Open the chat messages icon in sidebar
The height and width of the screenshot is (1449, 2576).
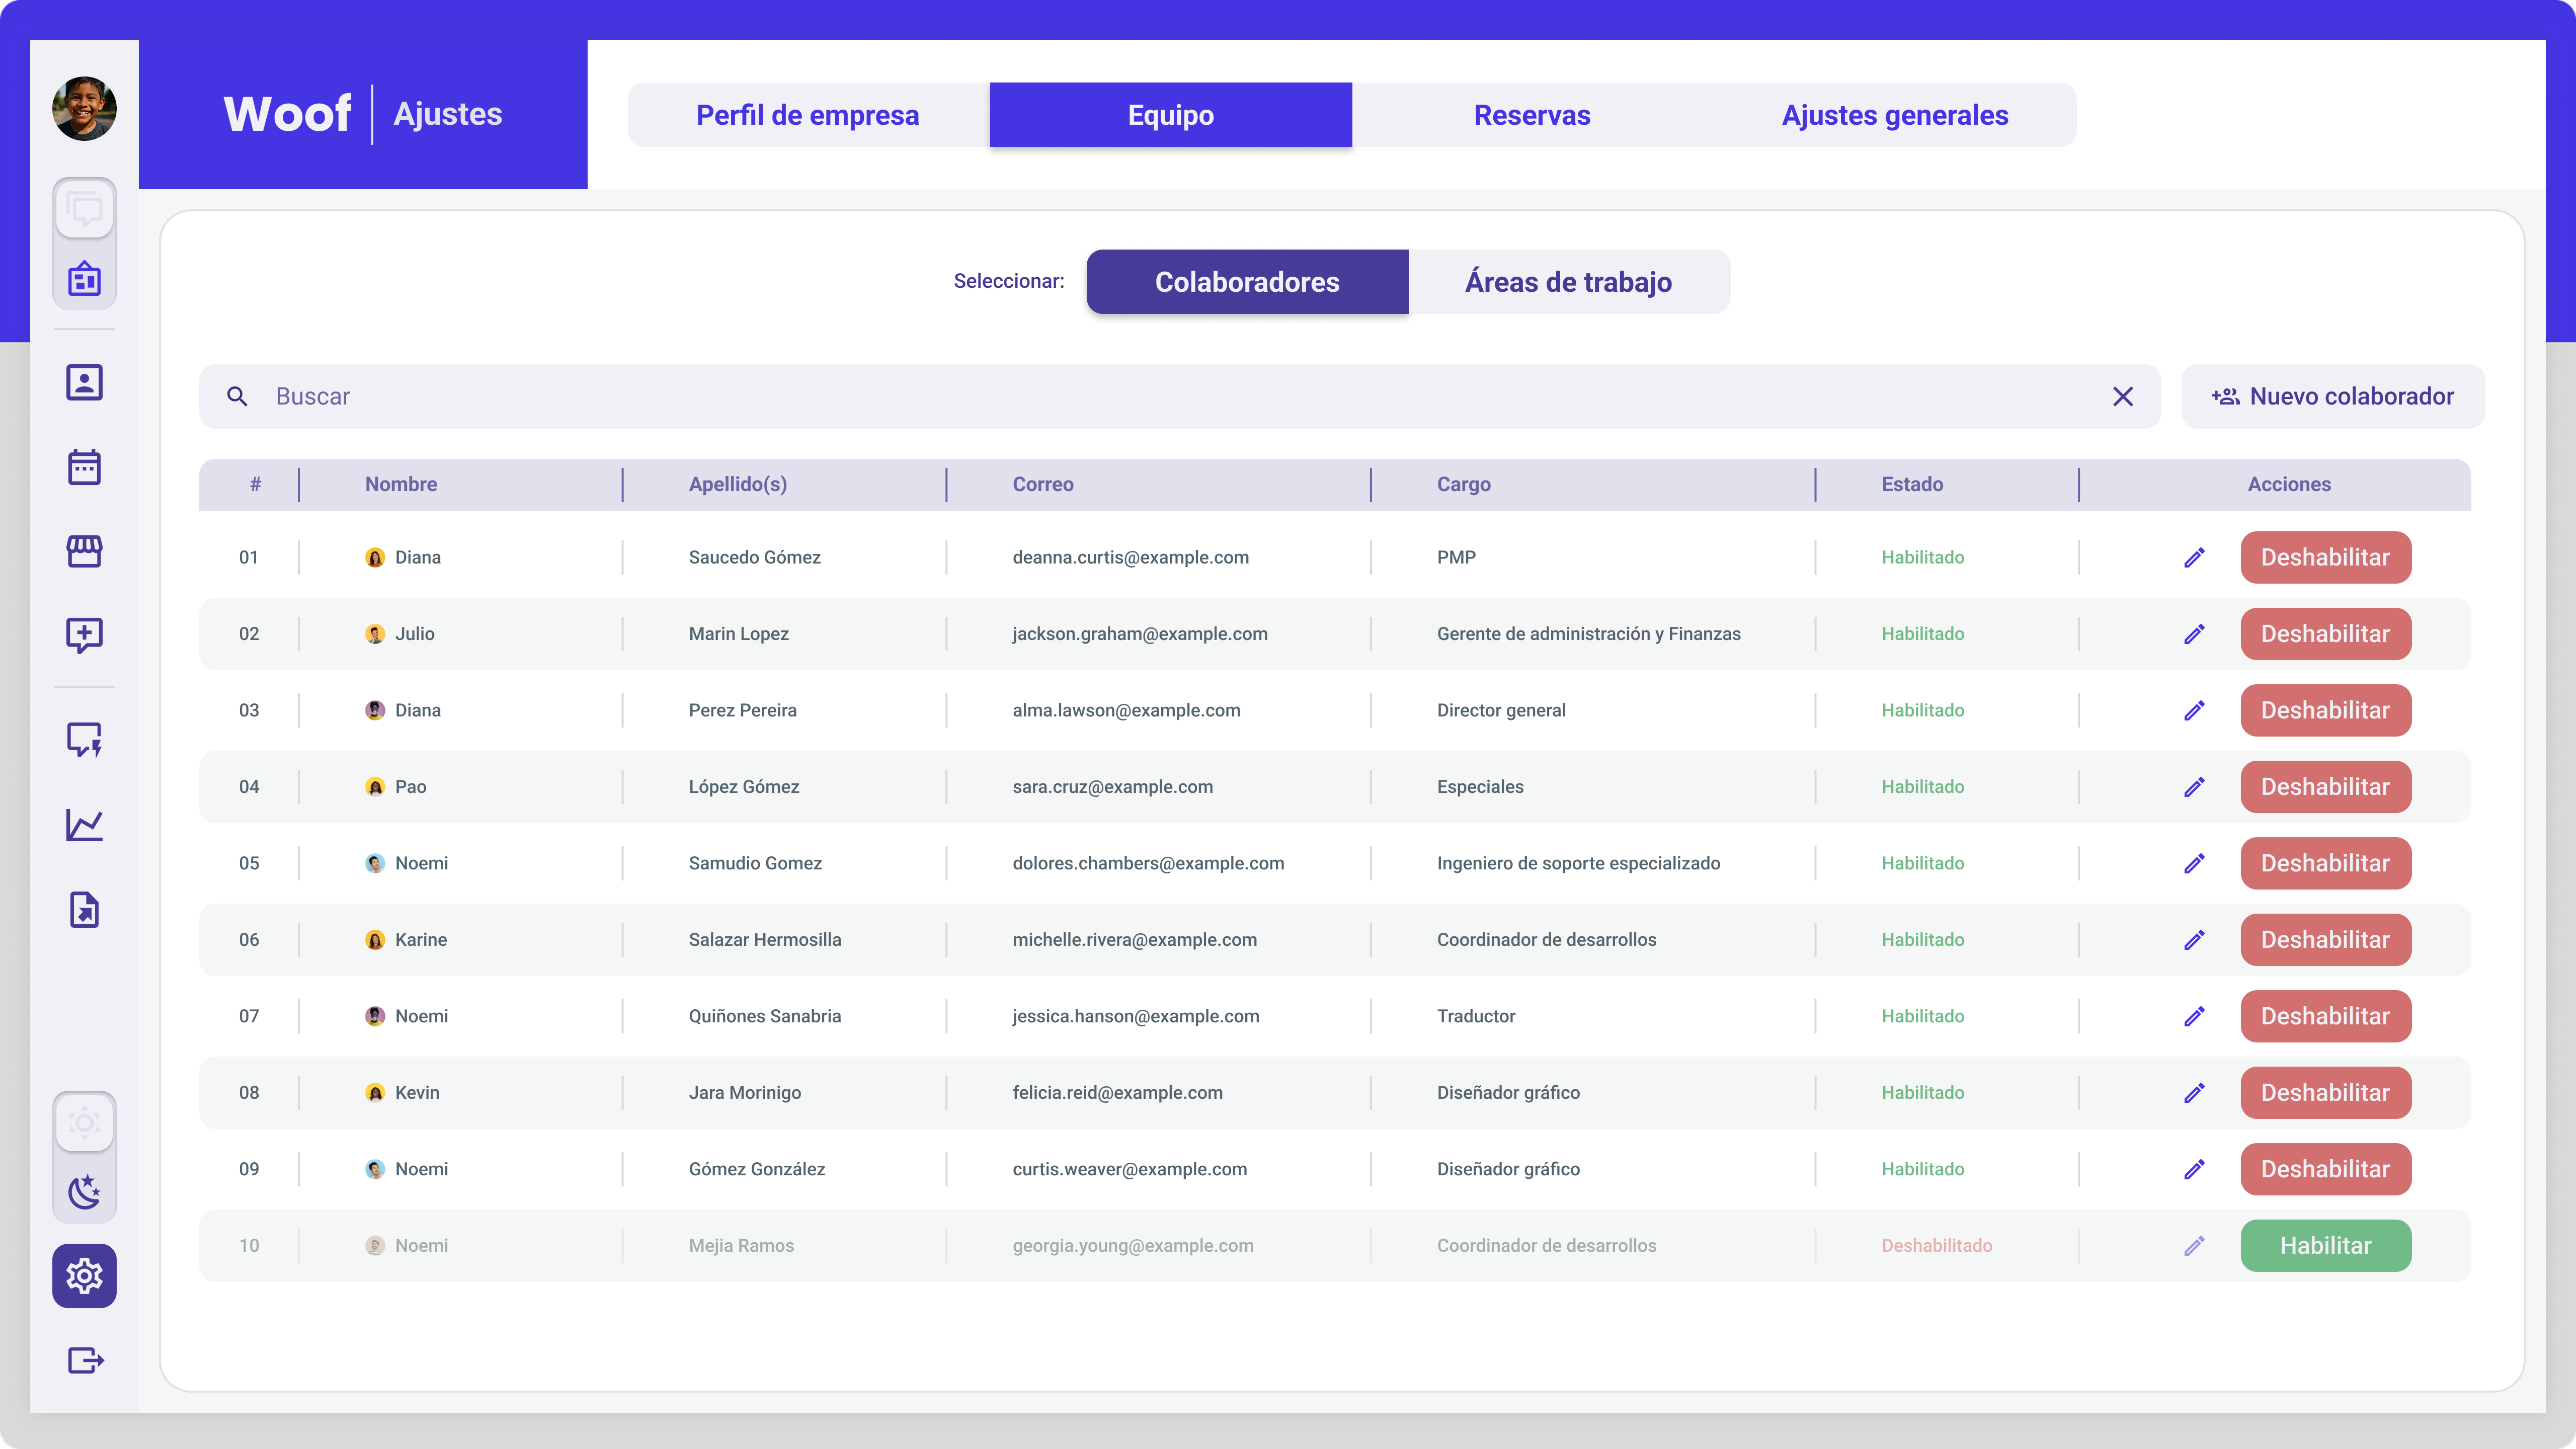pyautogui.click(x=84, y=209)
